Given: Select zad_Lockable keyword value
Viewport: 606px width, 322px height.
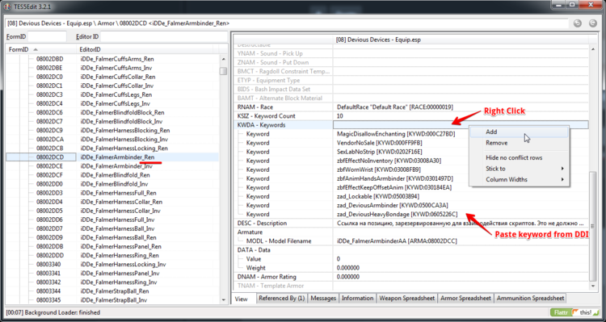Looking at the screenshot, I should pos(378,197).
